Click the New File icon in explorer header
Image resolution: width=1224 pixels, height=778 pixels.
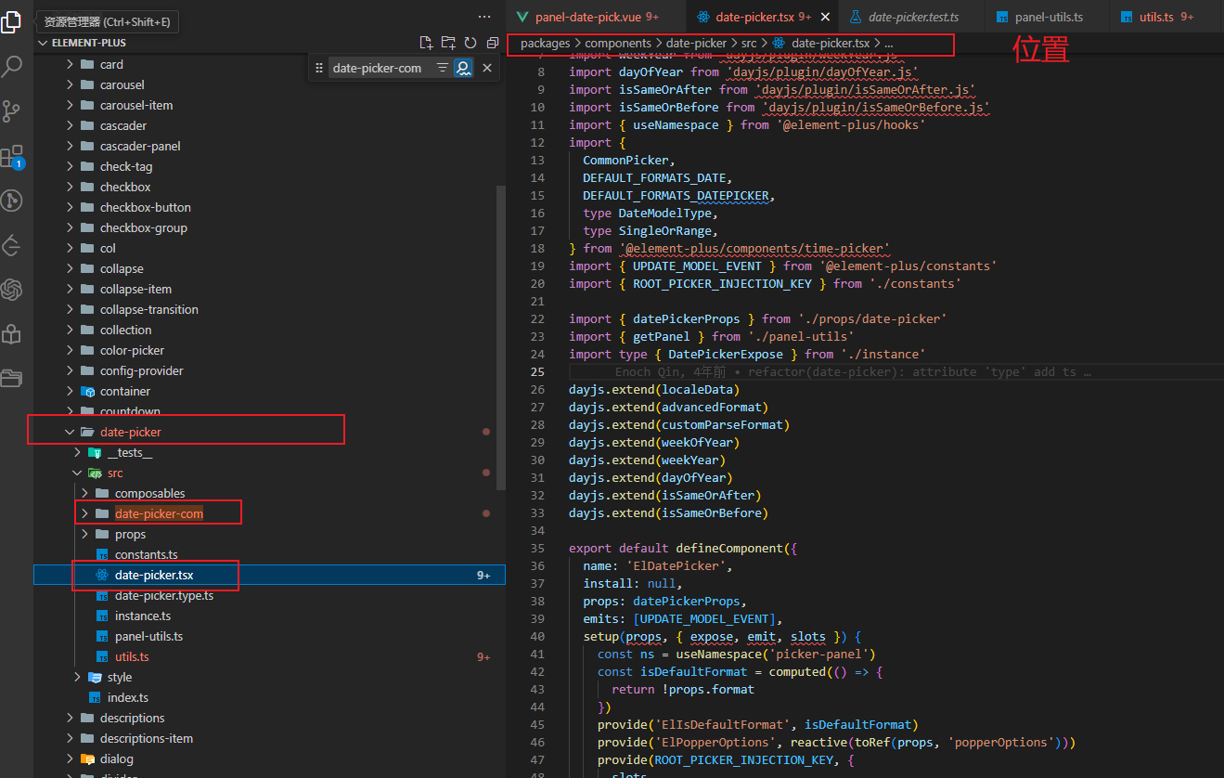coord(426,43)
